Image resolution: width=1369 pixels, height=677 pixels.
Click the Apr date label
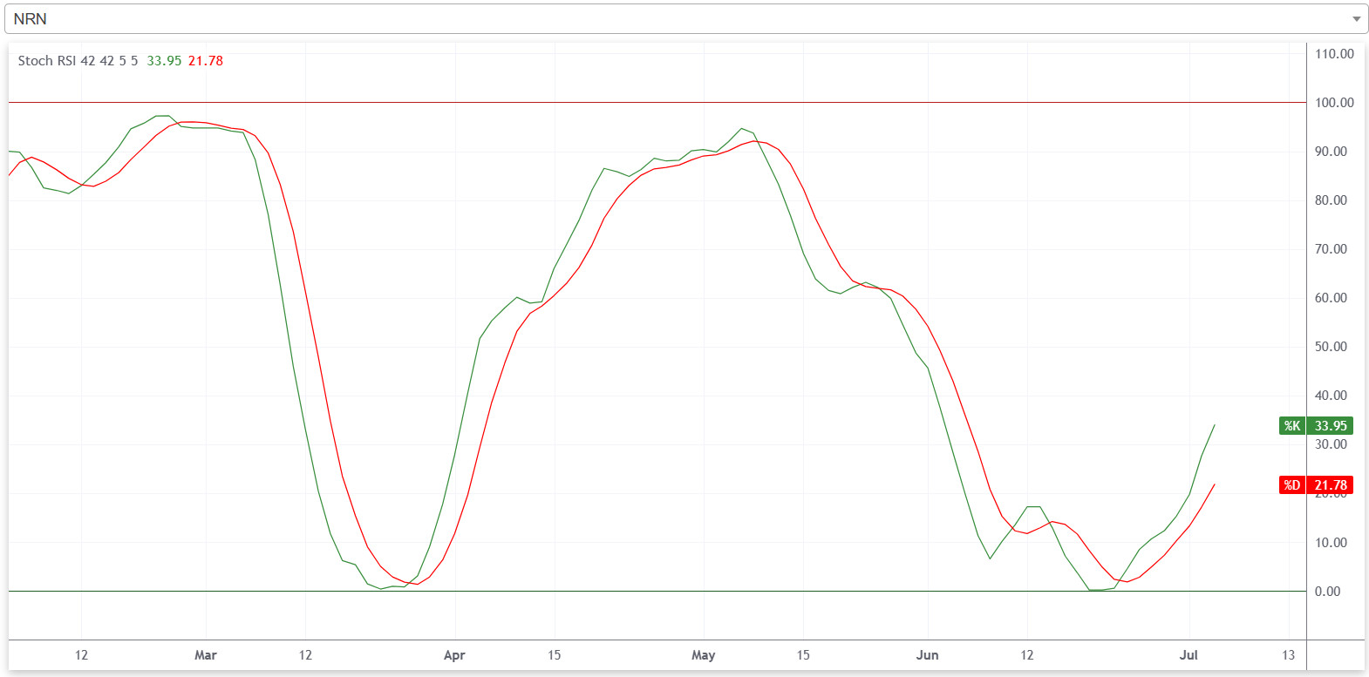tap(454, 655)
